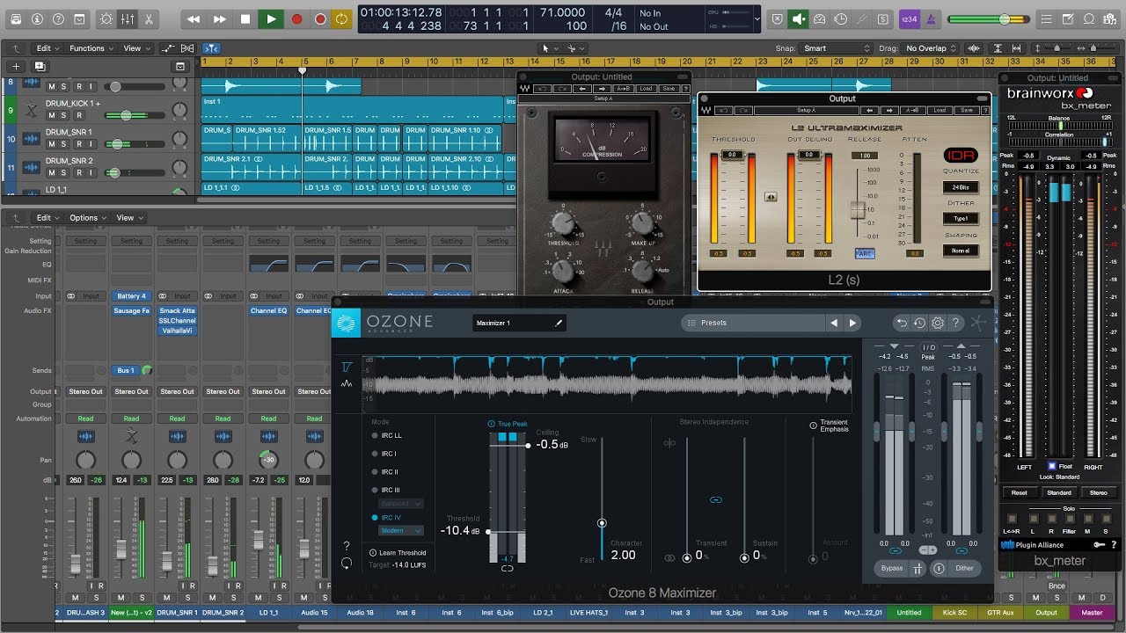Open the Editors scissors icon
The width and height of the screenshot is (1126, 633).
coord(149,18)
